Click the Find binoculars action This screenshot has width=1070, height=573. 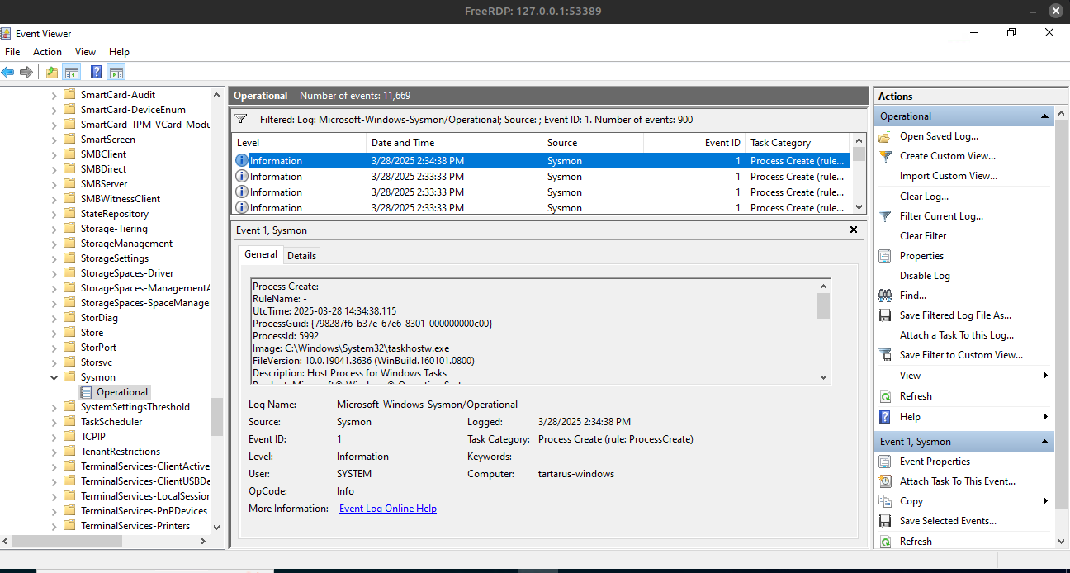tap(912, 296)
